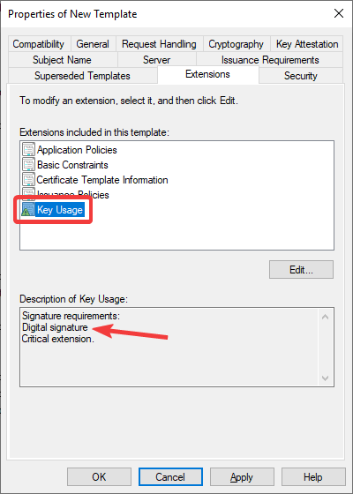Screen dimensions: 353x494
Task: Click the Apply button
Action: coord(242,477)
